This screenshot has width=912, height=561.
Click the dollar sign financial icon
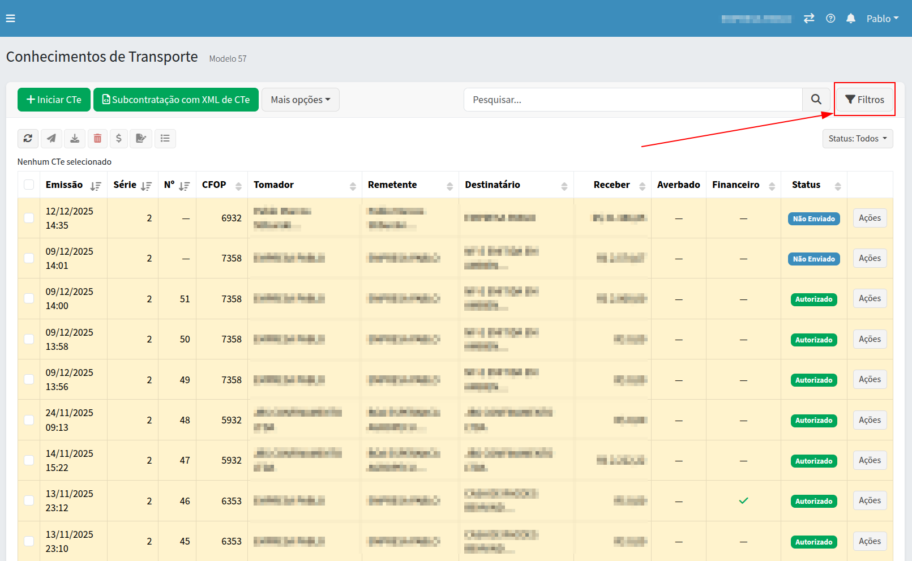click(118, 138)
